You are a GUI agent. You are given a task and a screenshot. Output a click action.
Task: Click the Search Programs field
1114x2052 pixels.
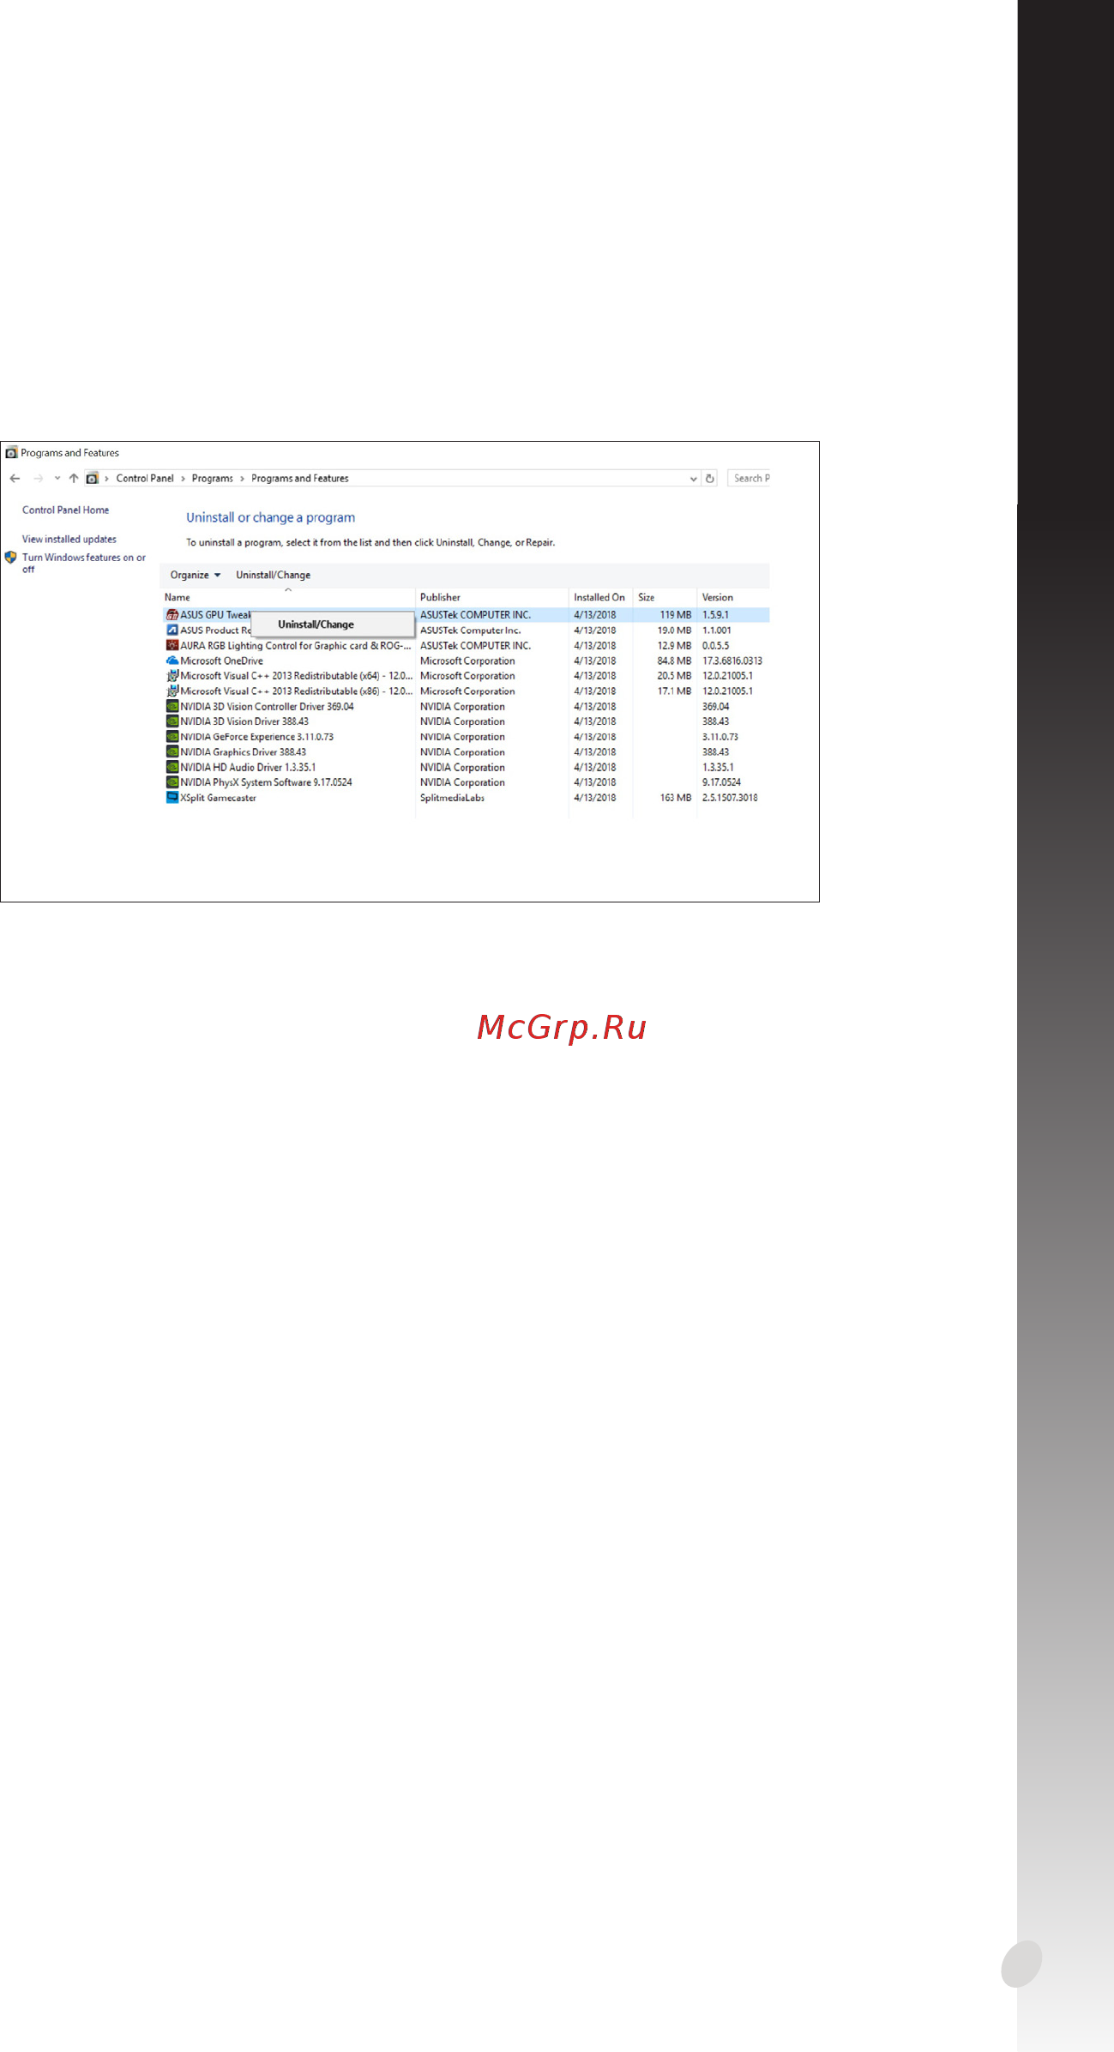749,479
